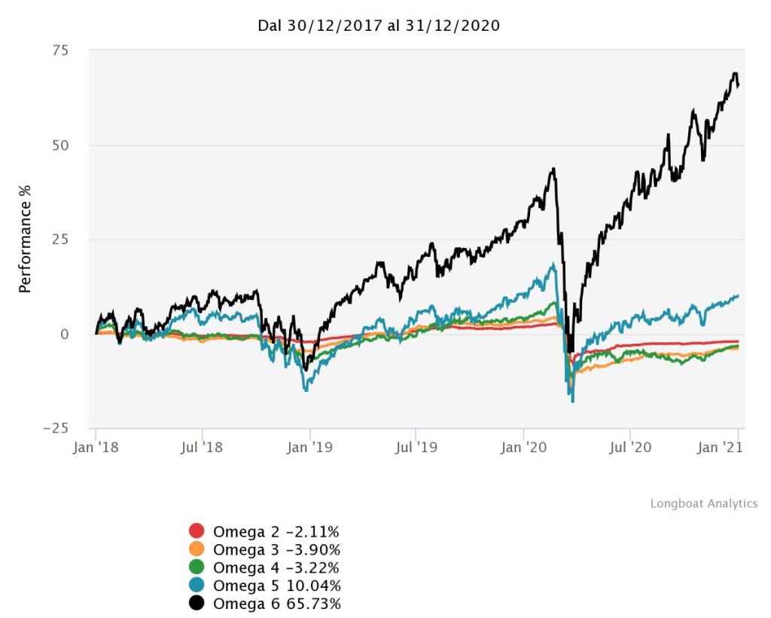771x618 pixels.
Task: Select the Jan '19 x-axis label
Action: pyautogui.click(x=310, y=448)
